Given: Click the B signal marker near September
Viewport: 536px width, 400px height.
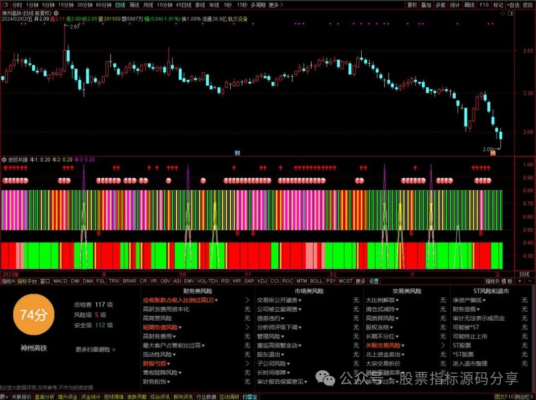Looking at the screenshot, I should [99, 233].
